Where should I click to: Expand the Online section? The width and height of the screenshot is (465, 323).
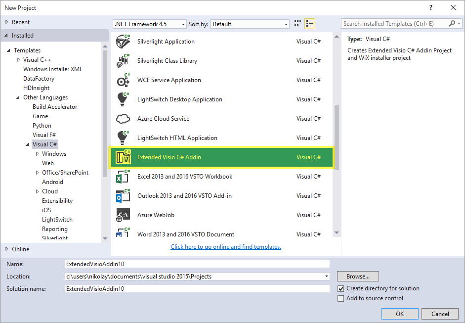pos(7,249)
